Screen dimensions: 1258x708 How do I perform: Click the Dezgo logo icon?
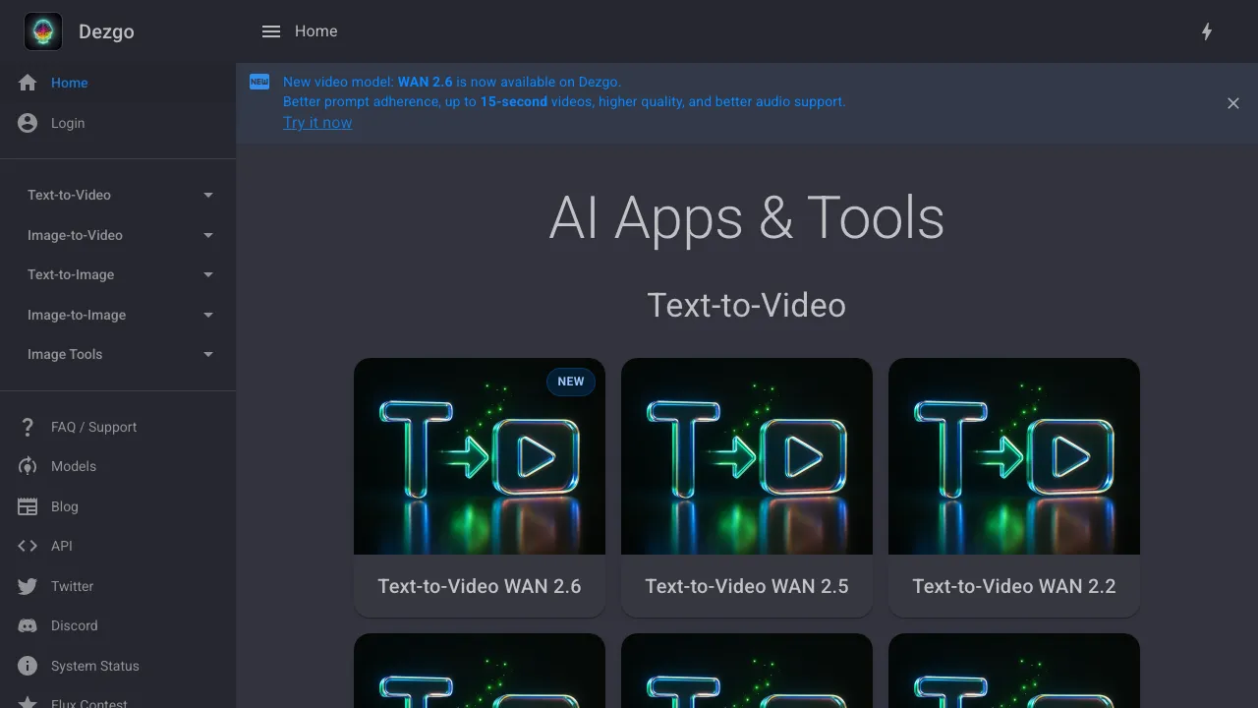[x=41, y=30]
